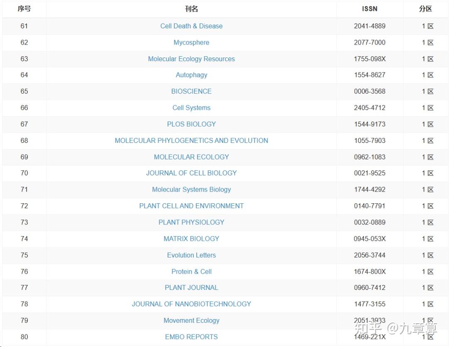Open the PLOS BIOLOGY journal link
The width and height of the screenshot is (449, 347).
[x=191, y=124]
